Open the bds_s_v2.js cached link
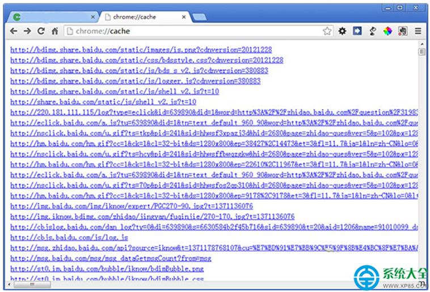Viewport: 430px width, 292px height. point(140,71)
